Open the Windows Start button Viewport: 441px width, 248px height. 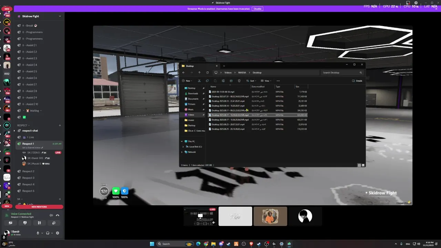coord(152,244)
